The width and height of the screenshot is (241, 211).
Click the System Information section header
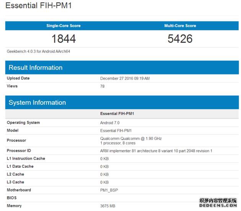click(37, 102)
